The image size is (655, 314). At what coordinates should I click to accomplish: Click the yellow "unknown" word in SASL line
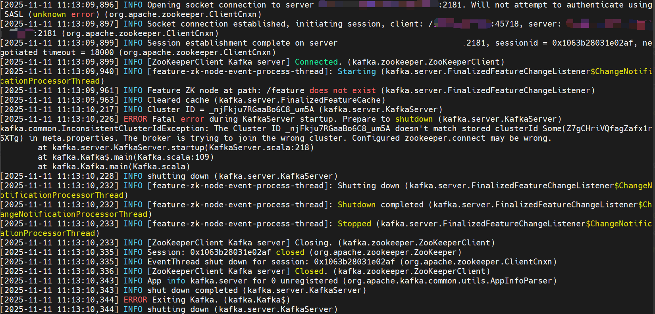pos(49,14)
